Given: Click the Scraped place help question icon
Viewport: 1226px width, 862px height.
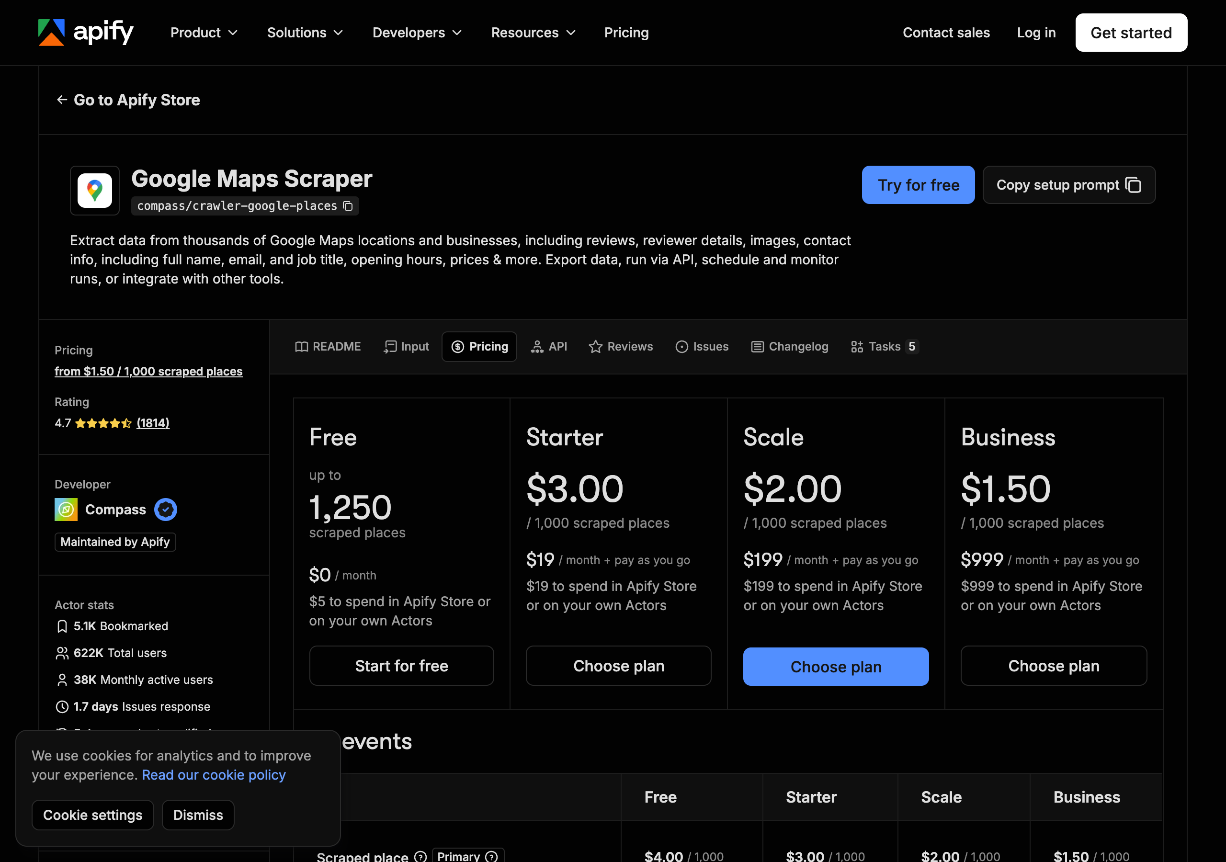Looking at the screenshot, I should (x=421, y=856).
